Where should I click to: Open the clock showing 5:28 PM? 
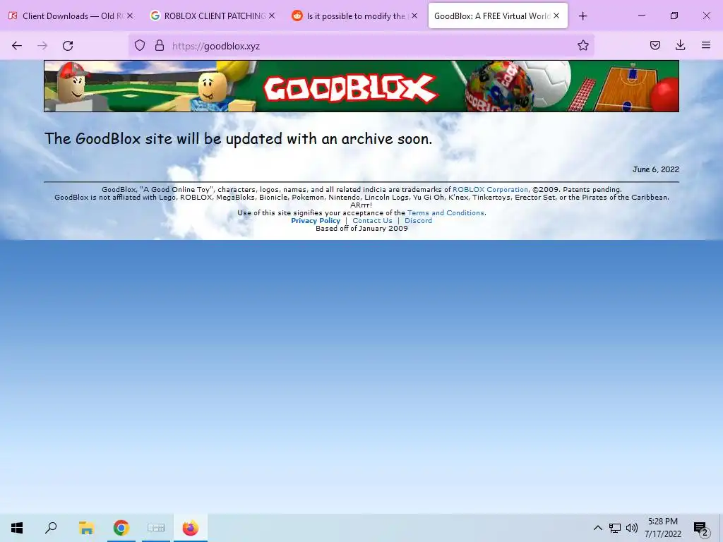click(662, 528)
